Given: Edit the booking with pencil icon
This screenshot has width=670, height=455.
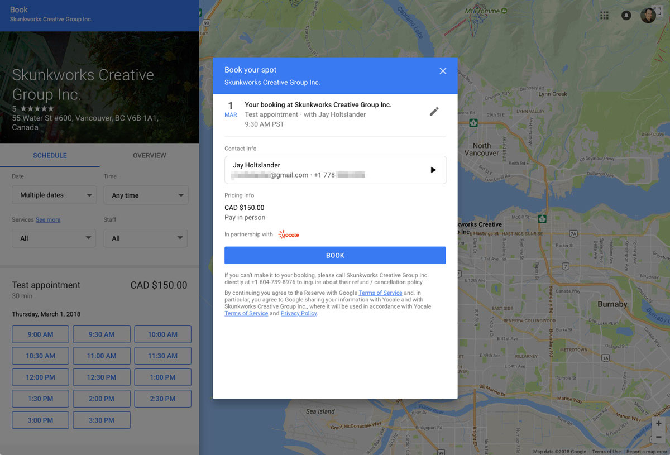Looking at the screenshot, I should click(434, 112).
